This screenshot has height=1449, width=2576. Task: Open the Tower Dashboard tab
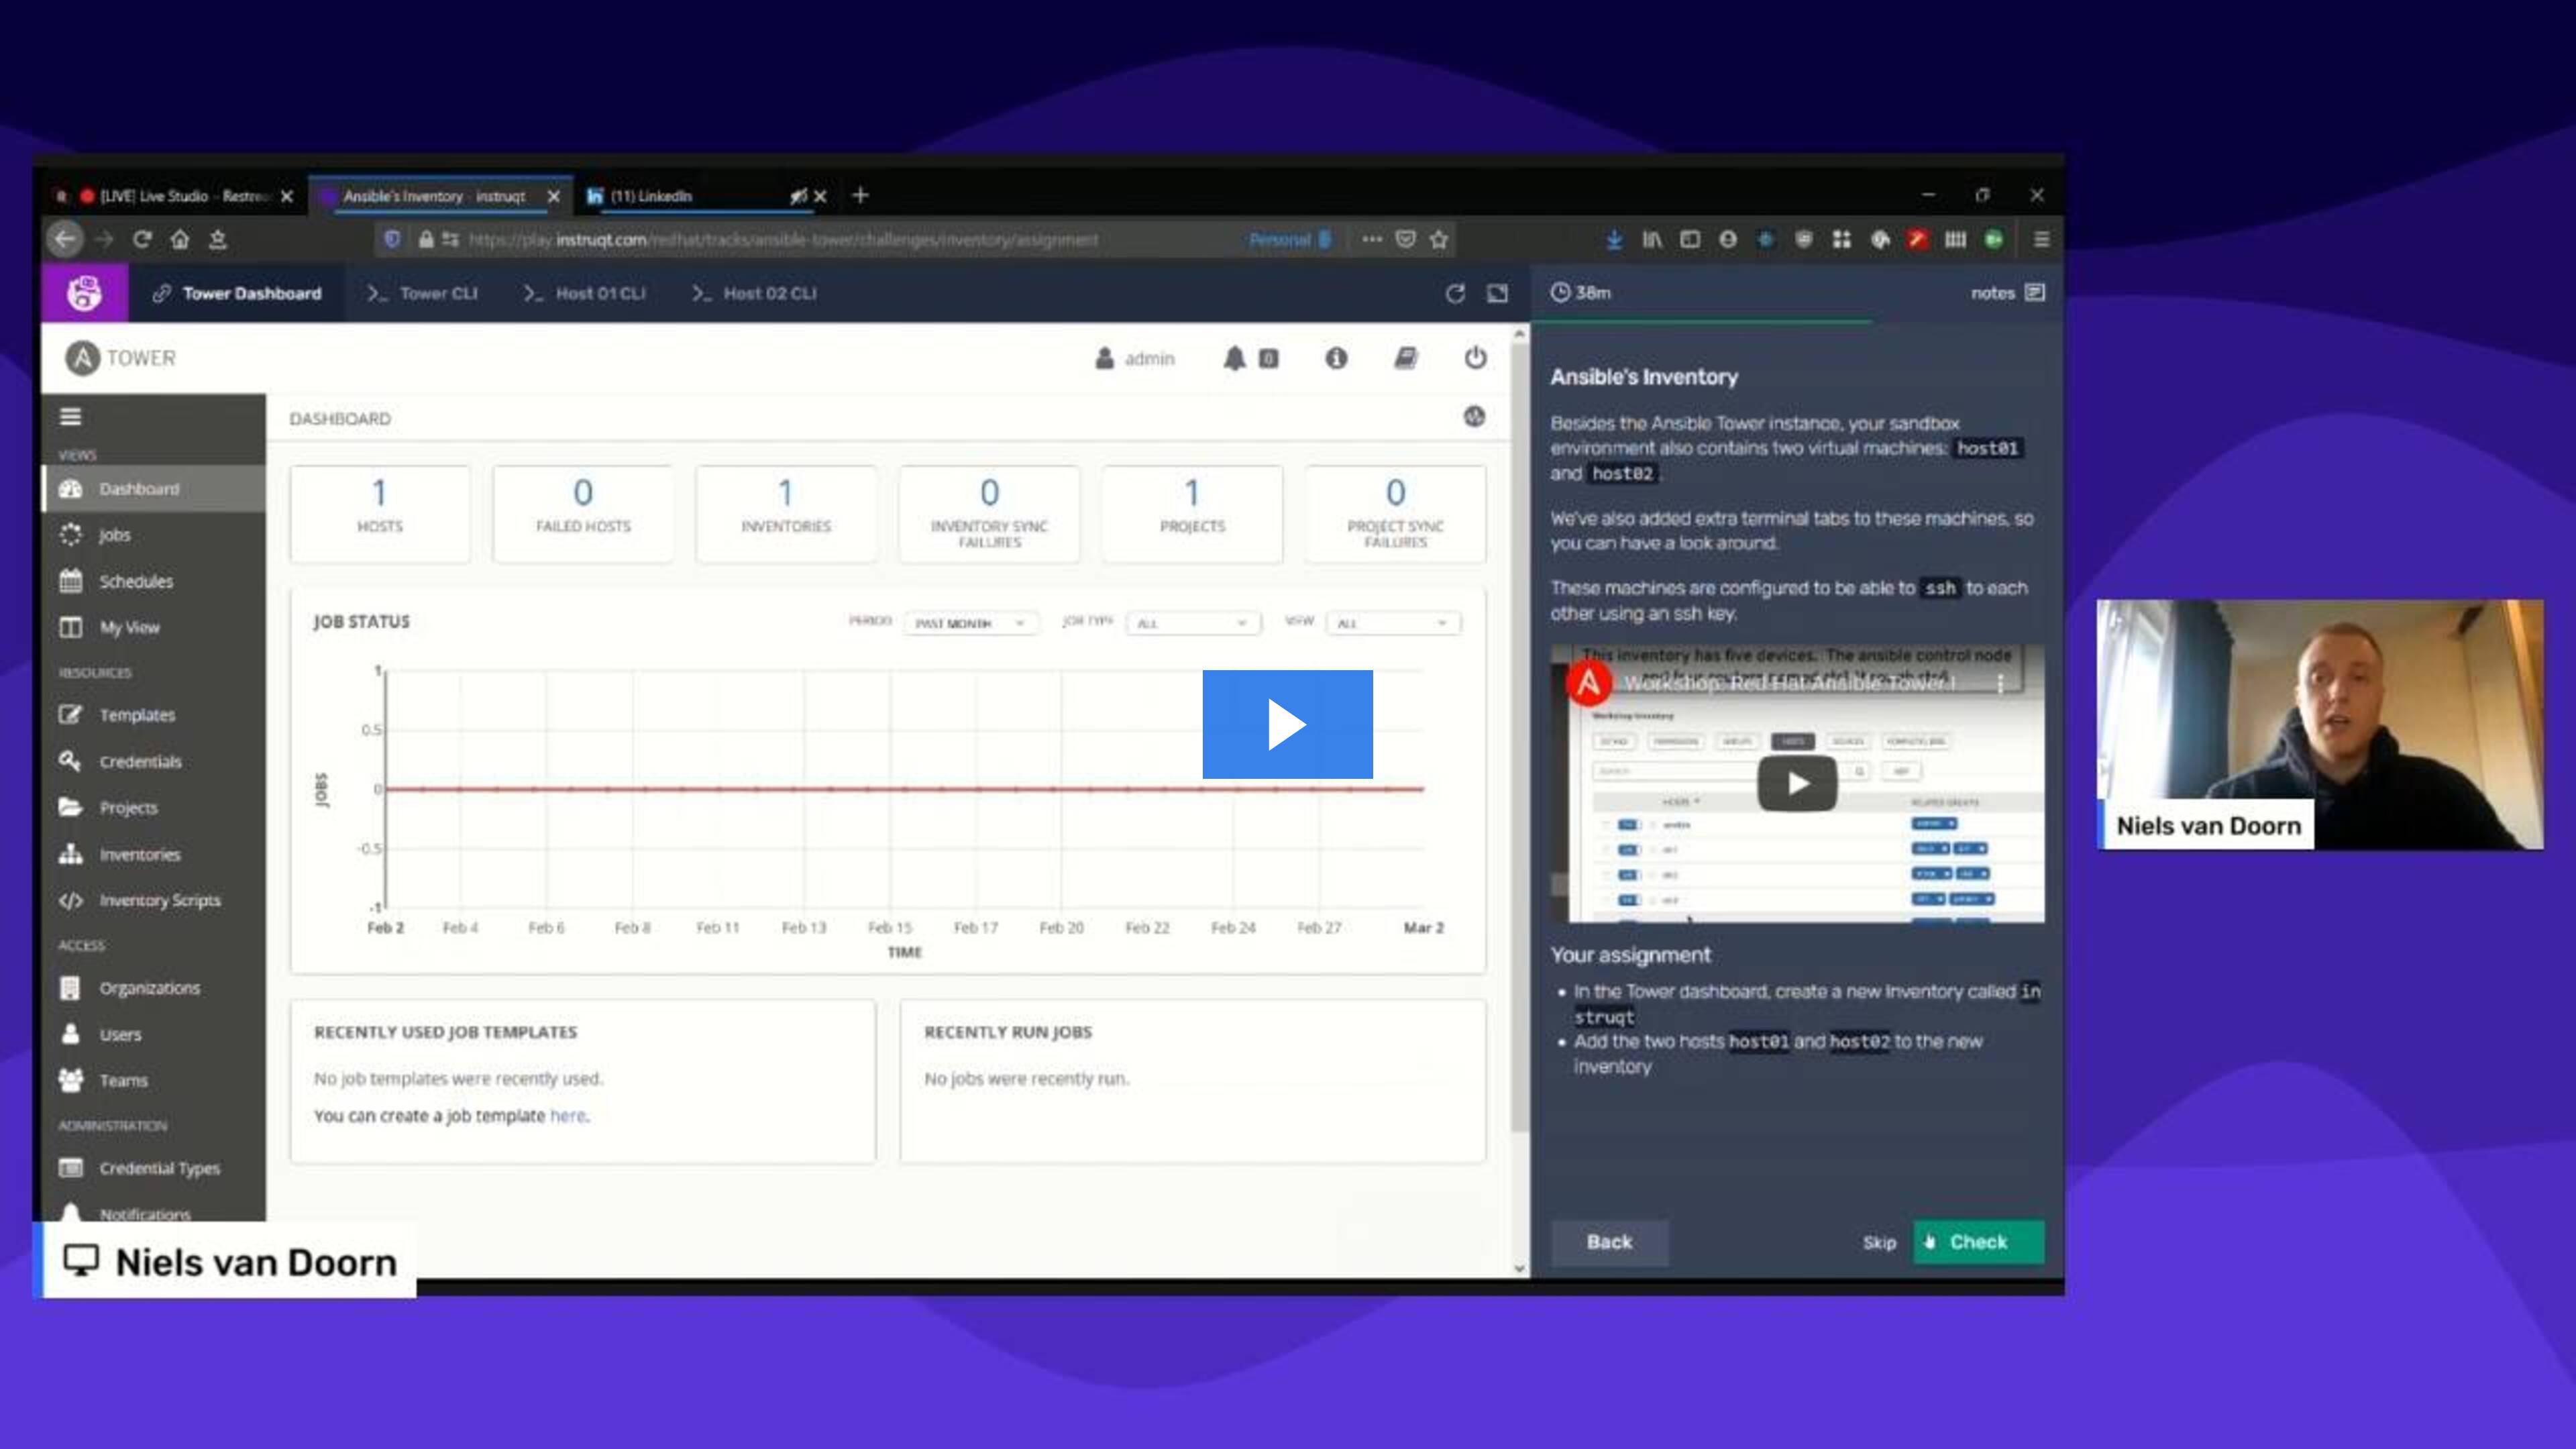[238, 293]
